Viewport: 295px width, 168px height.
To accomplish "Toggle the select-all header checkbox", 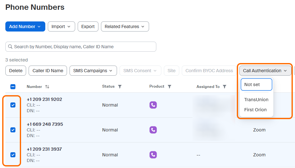I will pyautogui.click(x=13, y=87).
